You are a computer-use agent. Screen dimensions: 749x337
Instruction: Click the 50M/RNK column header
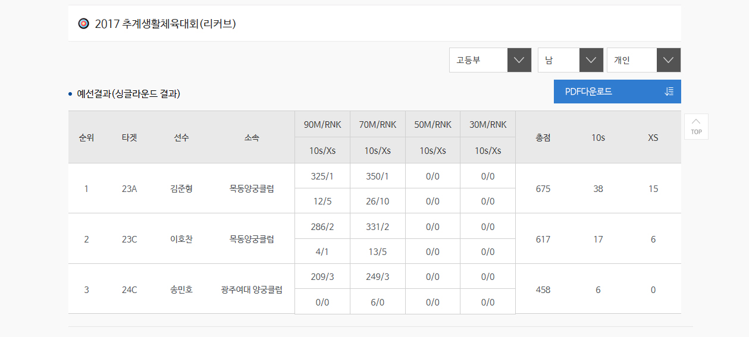click(433, 124)
